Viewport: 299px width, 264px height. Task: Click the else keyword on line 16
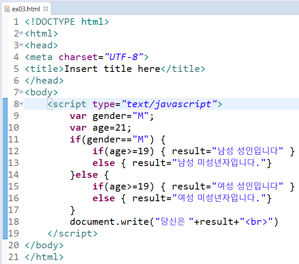click(104, 198)
